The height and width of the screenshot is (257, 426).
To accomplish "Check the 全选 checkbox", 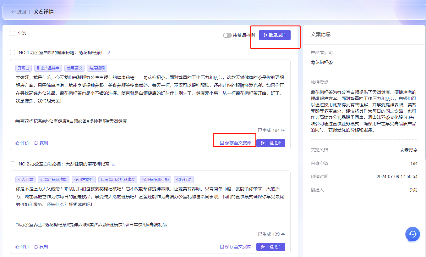I will pos(13,33).
